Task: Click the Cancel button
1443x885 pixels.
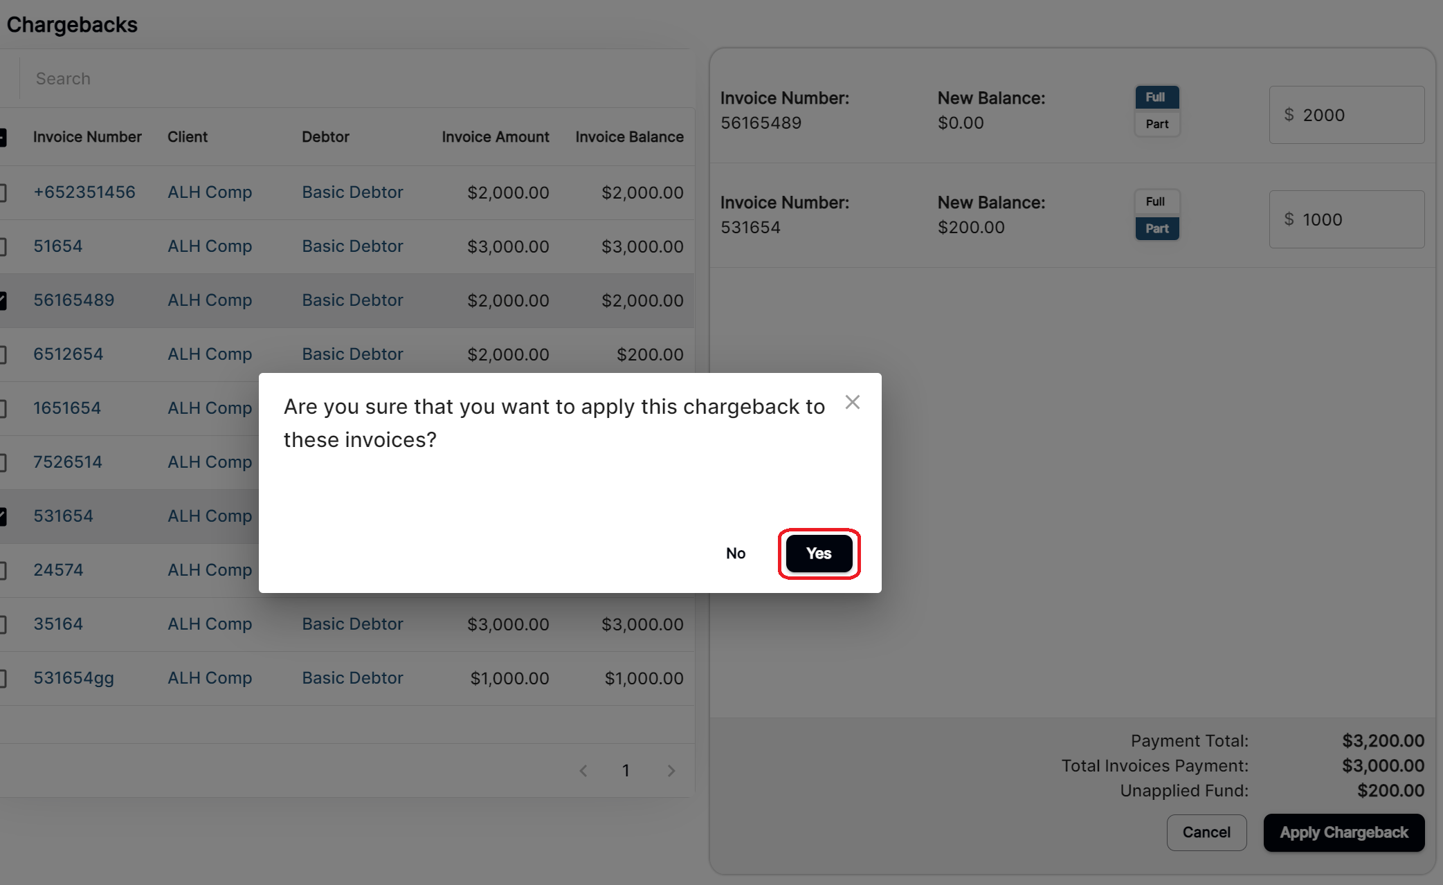Action: click(1206, 832)
